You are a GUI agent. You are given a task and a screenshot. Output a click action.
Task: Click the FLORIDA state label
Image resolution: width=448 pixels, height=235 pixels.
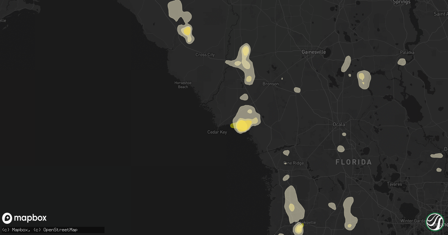coord(354,162)
